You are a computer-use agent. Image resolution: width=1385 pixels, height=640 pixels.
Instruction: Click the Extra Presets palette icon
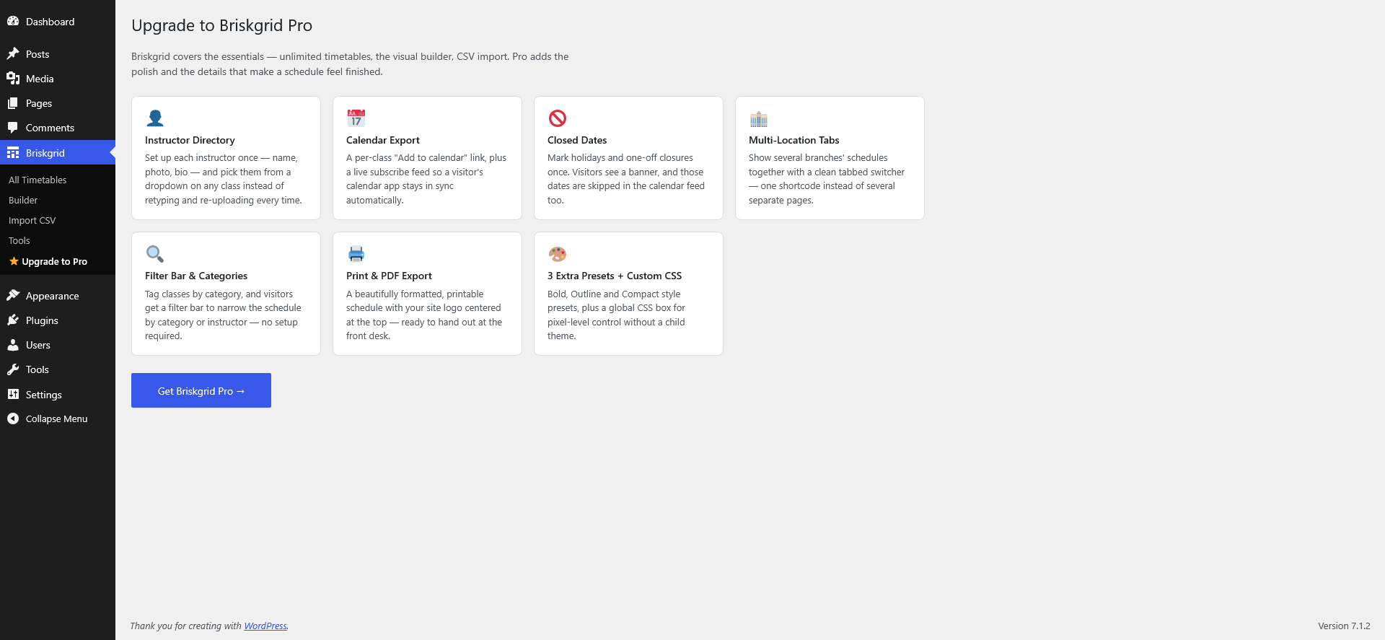point(557,254)
